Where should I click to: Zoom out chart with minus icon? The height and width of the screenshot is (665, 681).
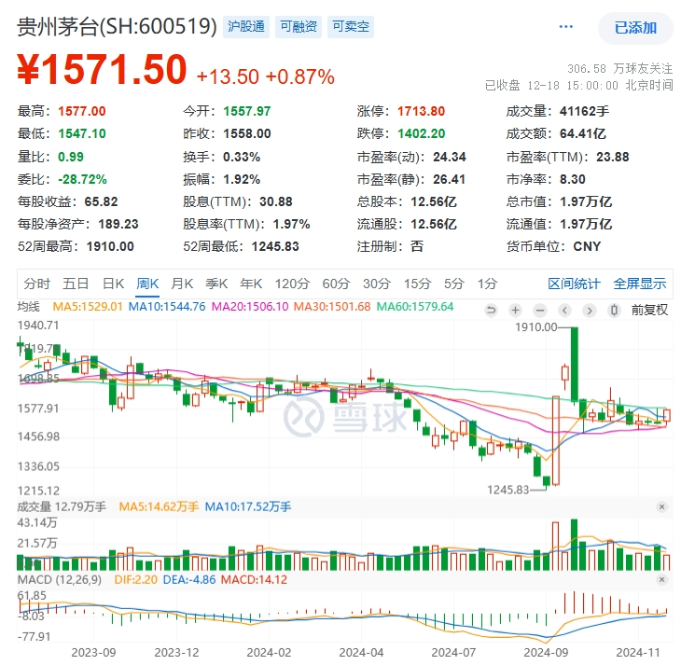tap(540, 311)
